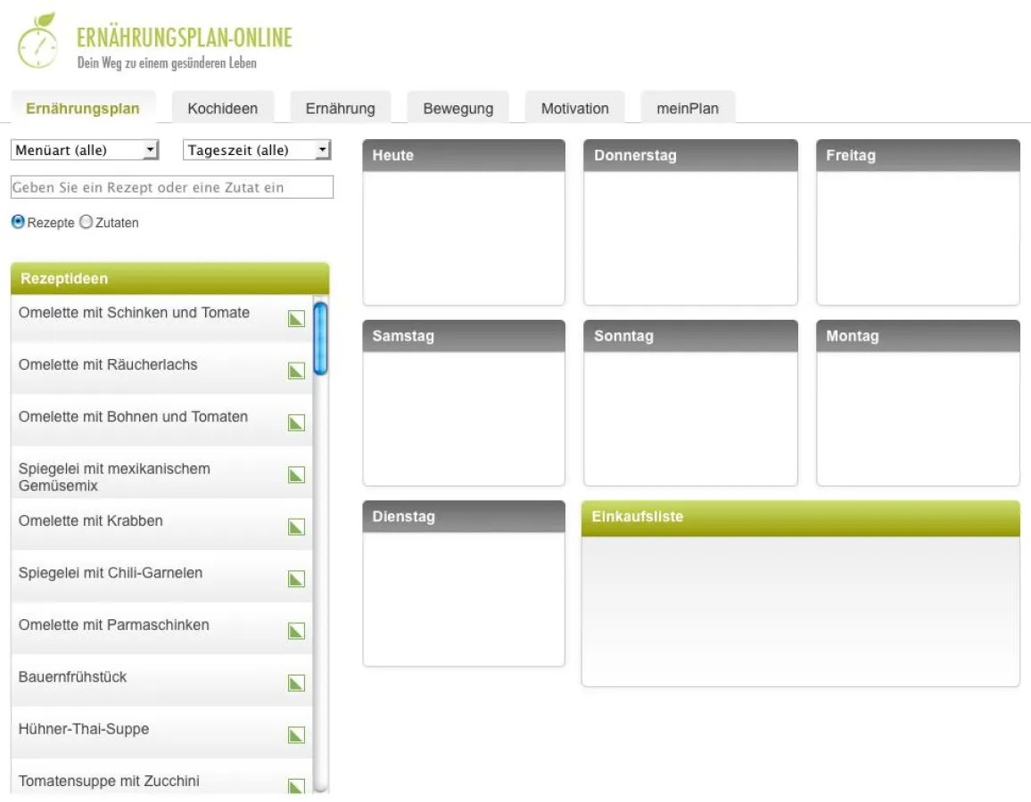The width and height of the screenshot is (1031, 802).
Task: Go to the meinPlan tab
Action: 687,109
